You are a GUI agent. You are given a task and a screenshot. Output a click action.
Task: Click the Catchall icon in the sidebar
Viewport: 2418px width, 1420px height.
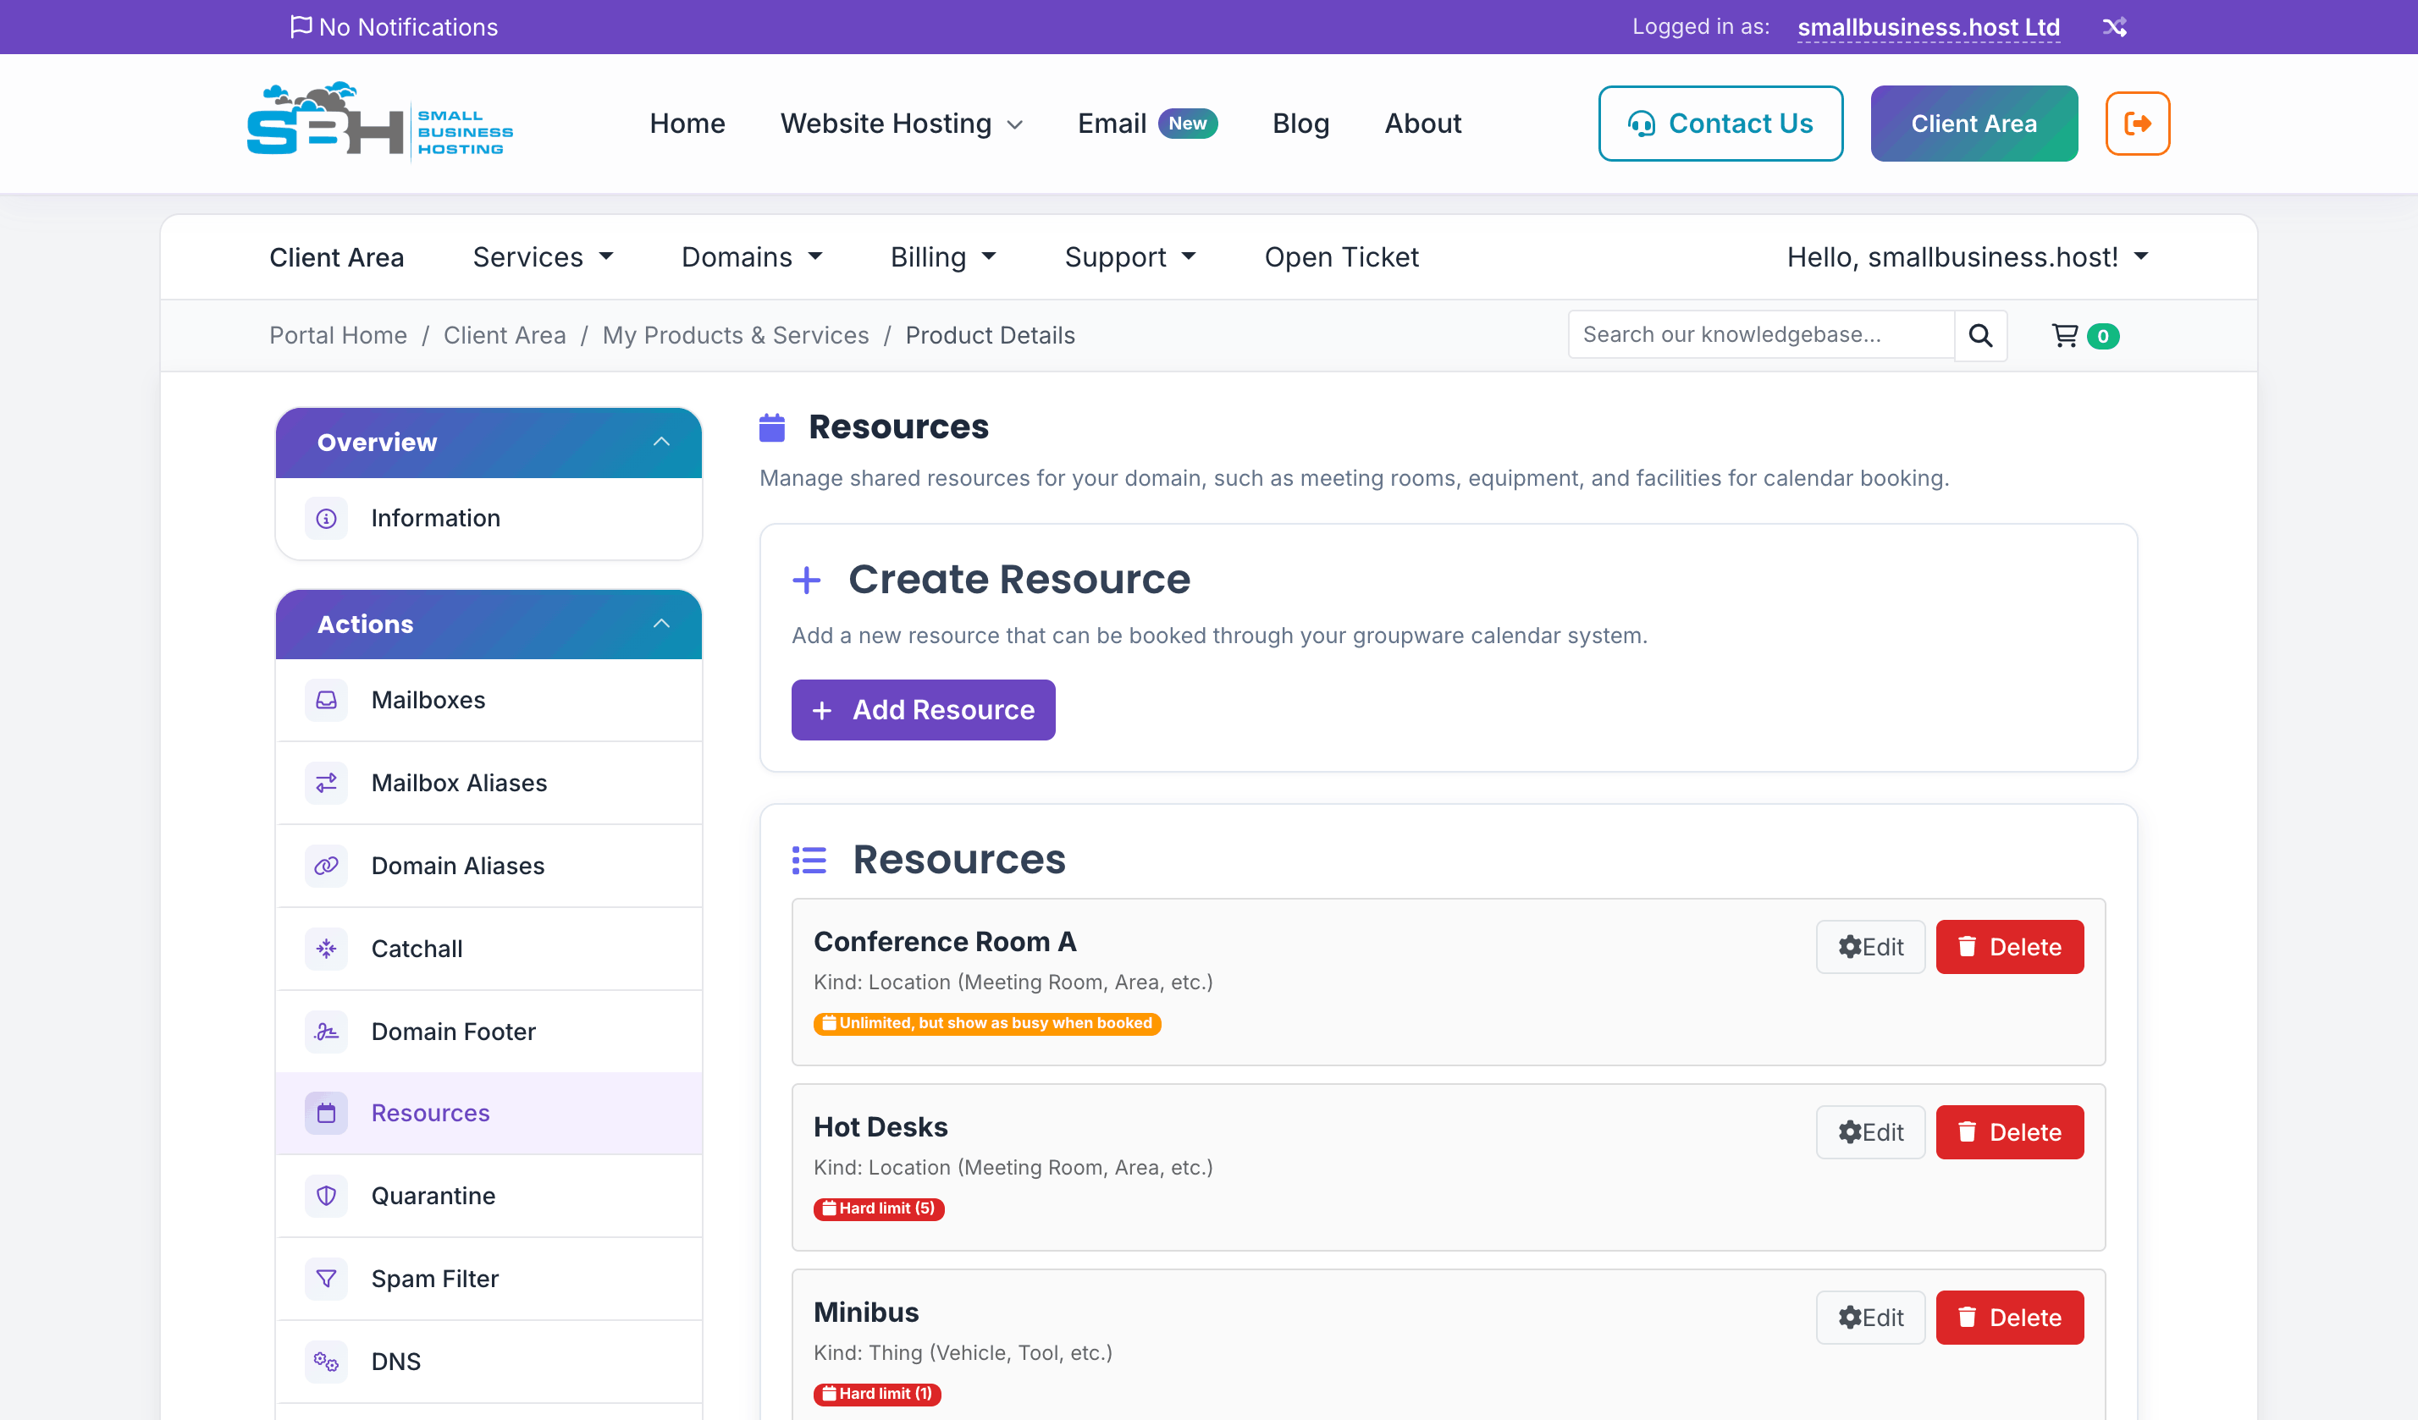click(x=326, y=949)
